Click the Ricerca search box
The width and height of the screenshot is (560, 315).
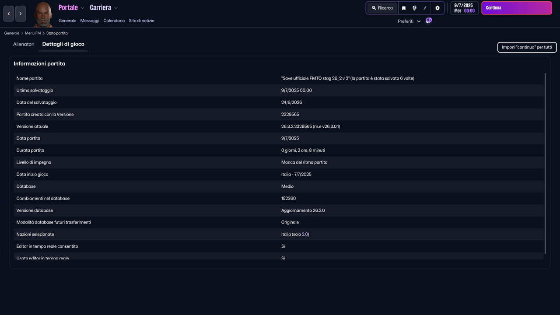pos(382,8)
